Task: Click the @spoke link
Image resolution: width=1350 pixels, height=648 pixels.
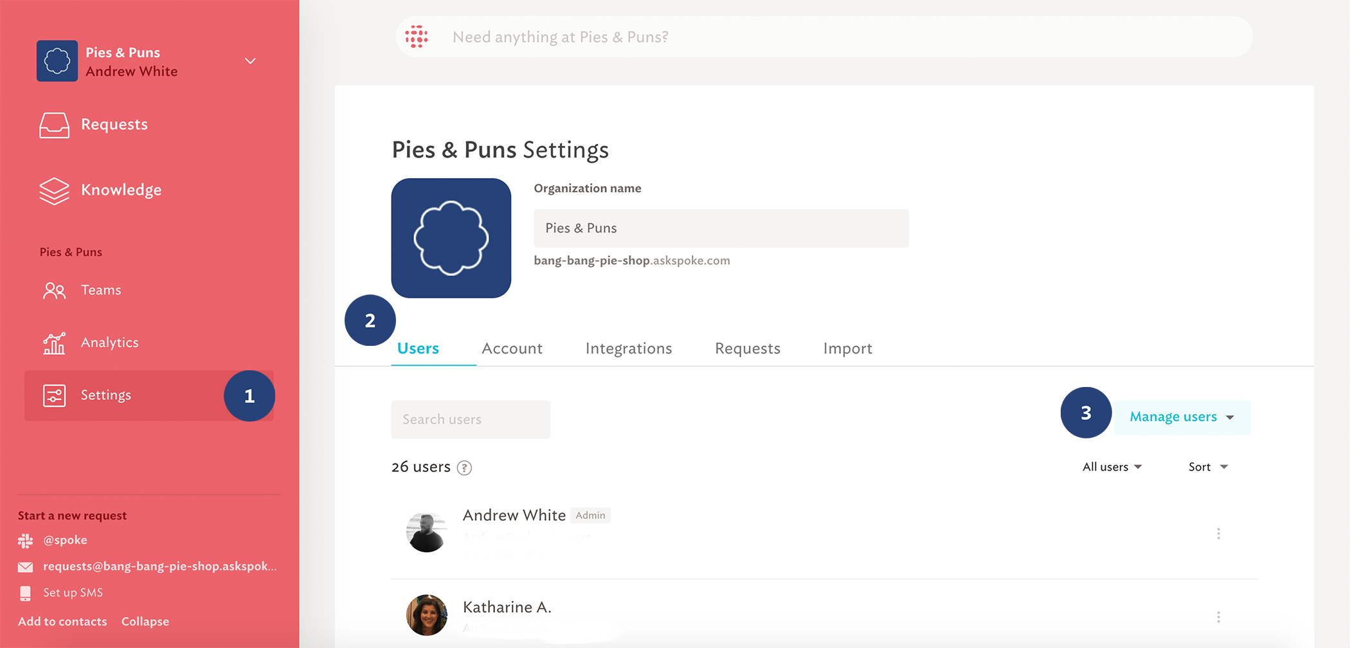Action: (x=65, y=541)
